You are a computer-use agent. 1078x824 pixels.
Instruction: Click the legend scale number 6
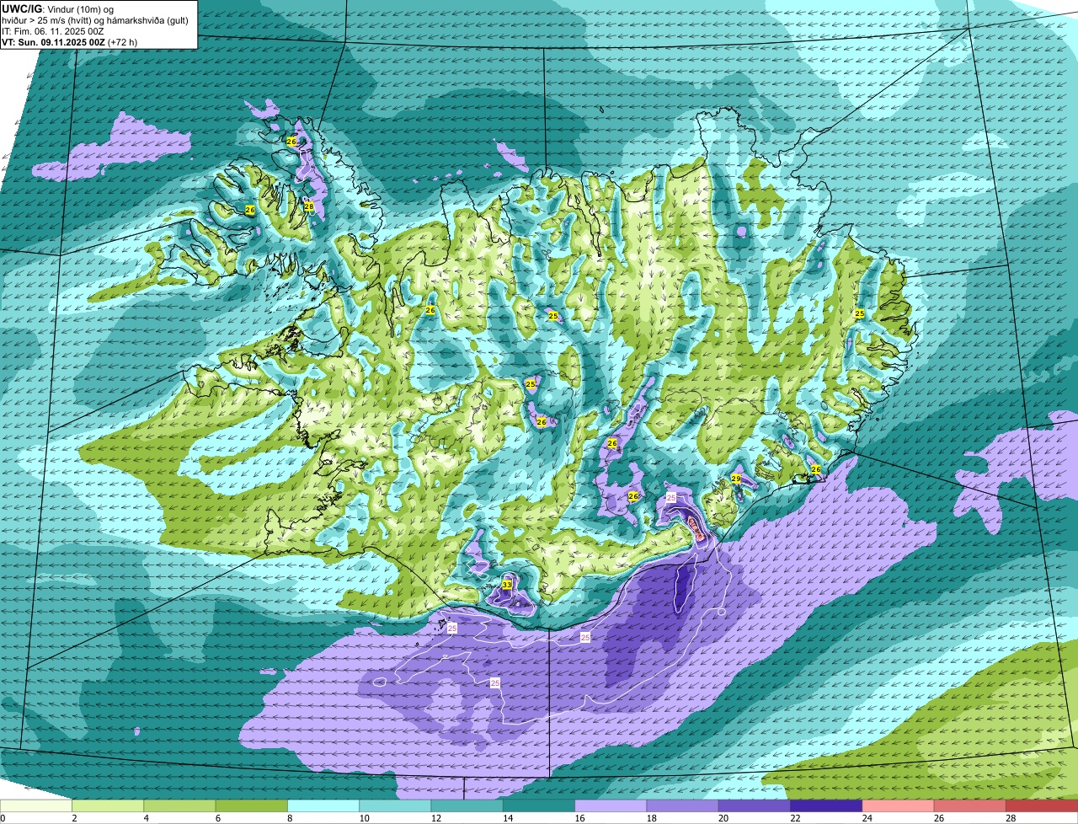coord(218,818)
